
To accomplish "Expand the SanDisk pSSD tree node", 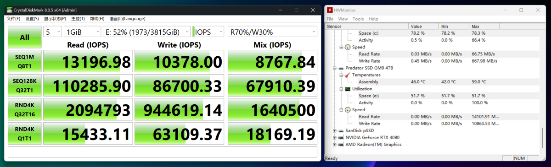I will (x=334, y=130).
